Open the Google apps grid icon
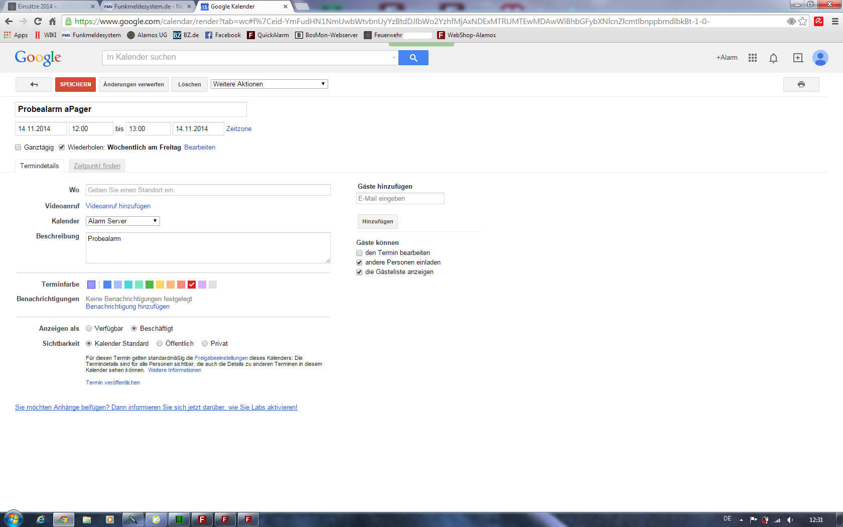The width and height of the screenshot is (843, 527). pos(752,58)
